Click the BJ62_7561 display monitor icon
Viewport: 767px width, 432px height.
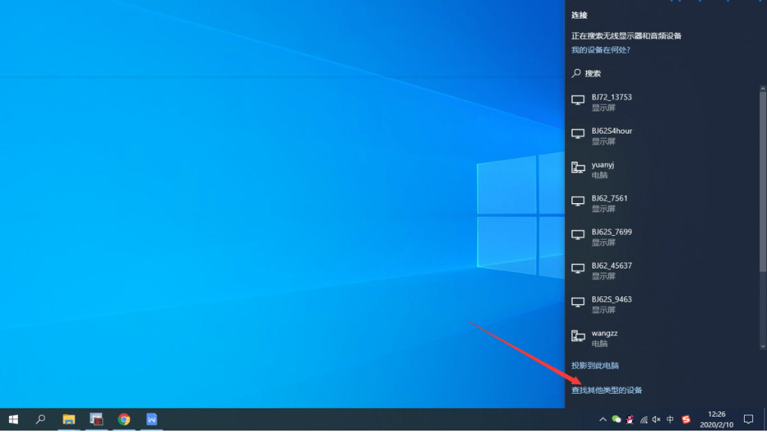(578, 201)
